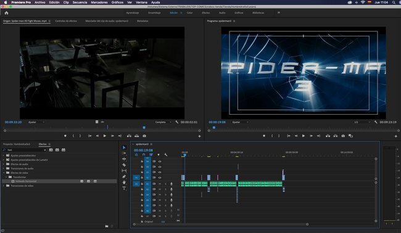Open Comparison View in Program monitor
This screenshot has width=401, height=233.
(x=350, y=136)
